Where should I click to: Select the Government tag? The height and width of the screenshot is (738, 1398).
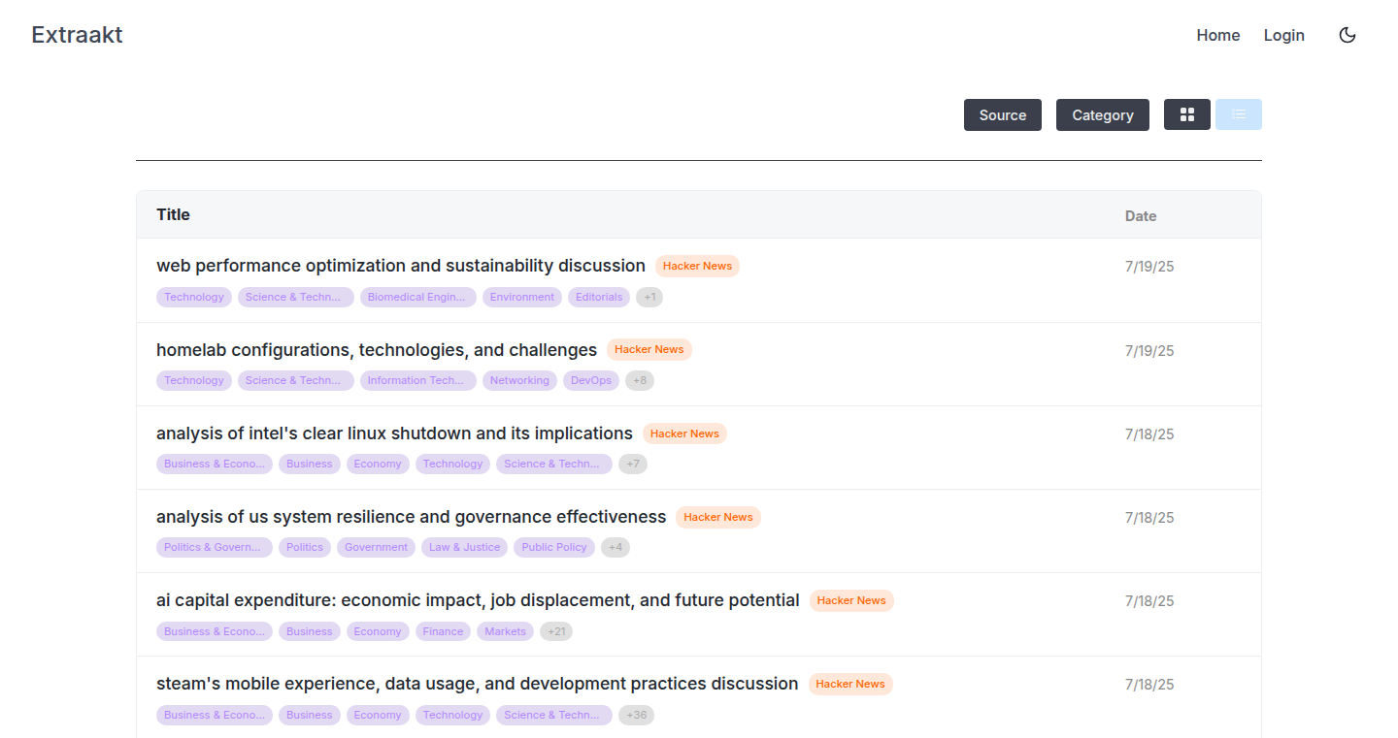point(376,547)
